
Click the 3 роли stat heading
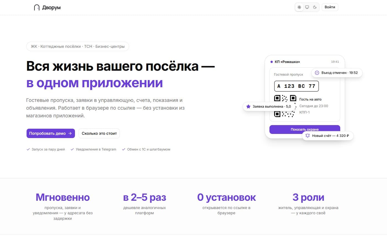click(308, 197)
